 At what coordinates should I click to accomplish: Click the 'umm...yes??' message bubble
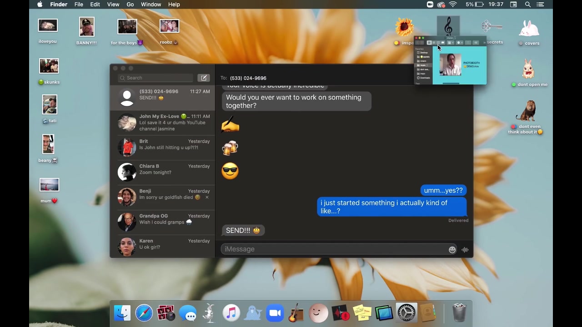click(x=443, y=190)
